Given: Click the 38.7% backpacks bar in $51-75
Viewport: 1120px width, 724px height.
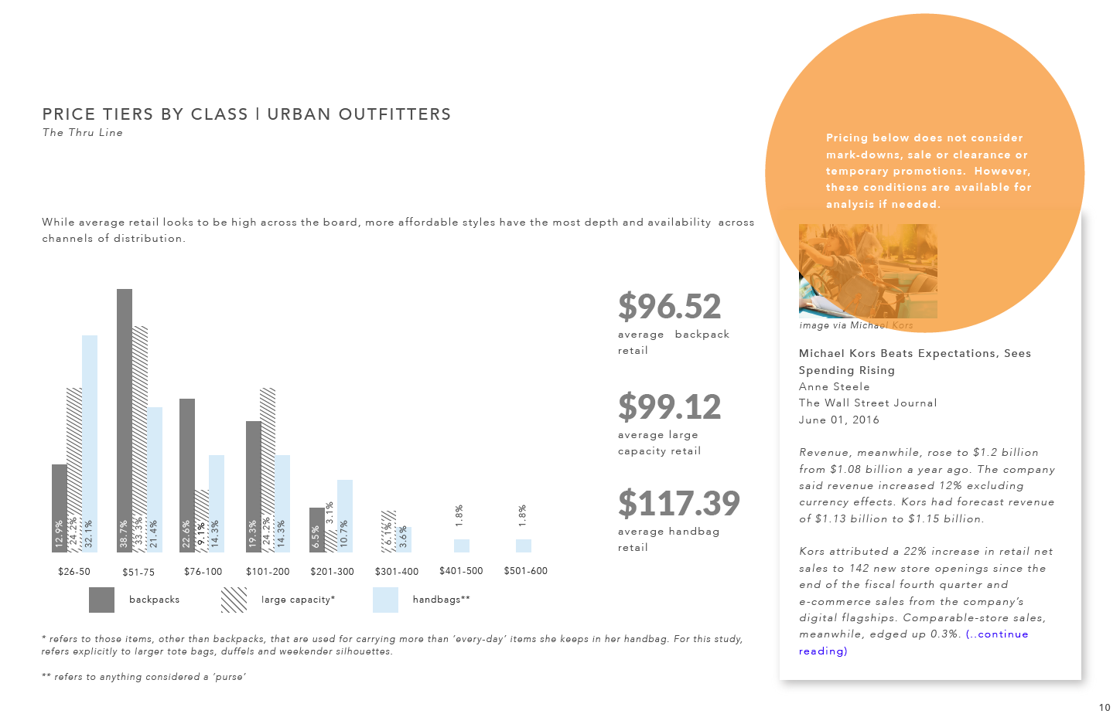Looking at the screenshot, I should click(125, 420).
